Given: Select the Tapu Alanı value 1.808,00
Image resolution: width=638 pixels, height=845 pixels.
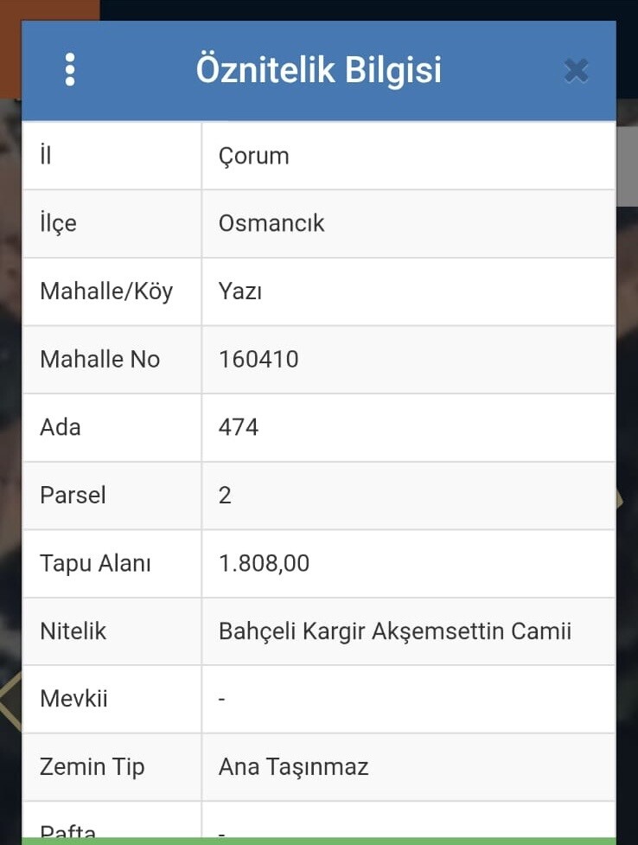Looking at the screenshot, I should tap(264, 563).
